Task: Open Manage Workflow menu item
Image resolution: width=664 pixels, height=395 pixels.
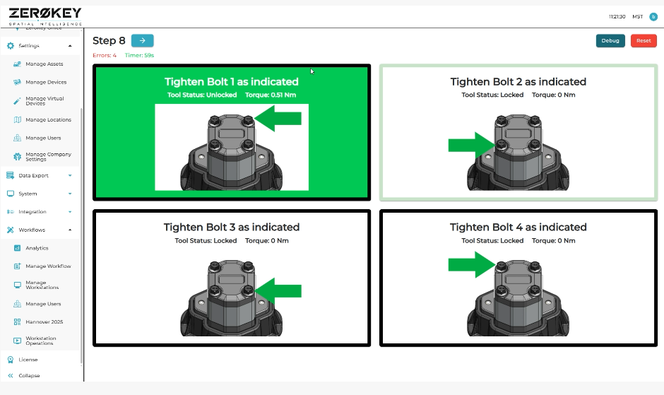Action: (48, 266)
